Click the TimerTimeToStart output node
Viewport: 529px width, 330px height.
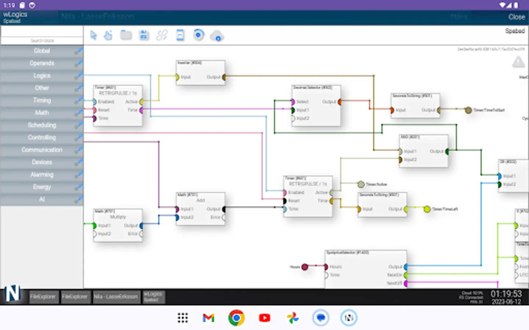tap(468, 110)
